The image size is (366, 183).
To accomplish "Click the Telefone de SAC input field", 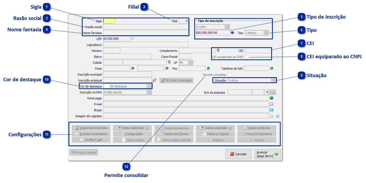I will pyautogui.click(x=257, y=69).
